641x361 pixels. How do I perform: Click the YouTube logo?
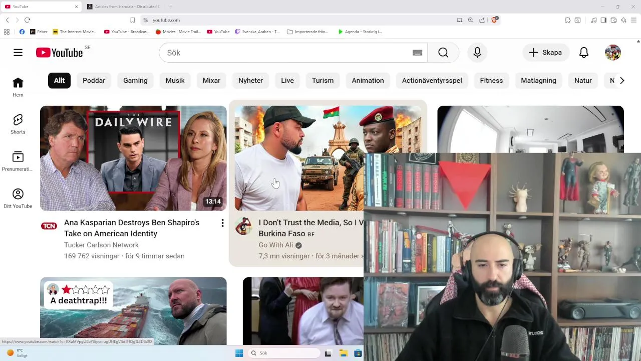(x=59, y=53)
